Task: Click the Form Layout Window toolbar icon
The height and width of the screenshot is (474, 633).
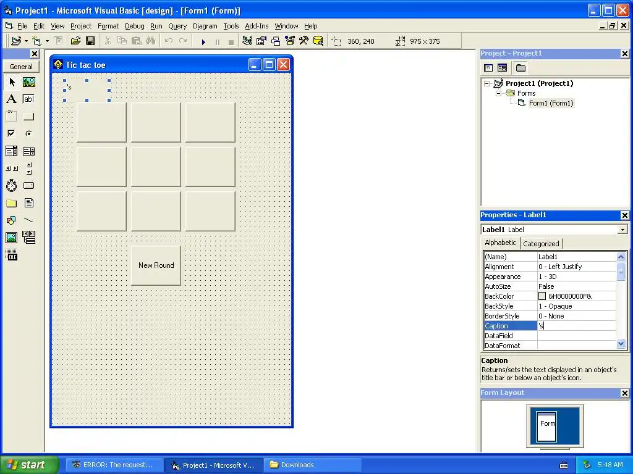Action: click(x=276, y=41)
